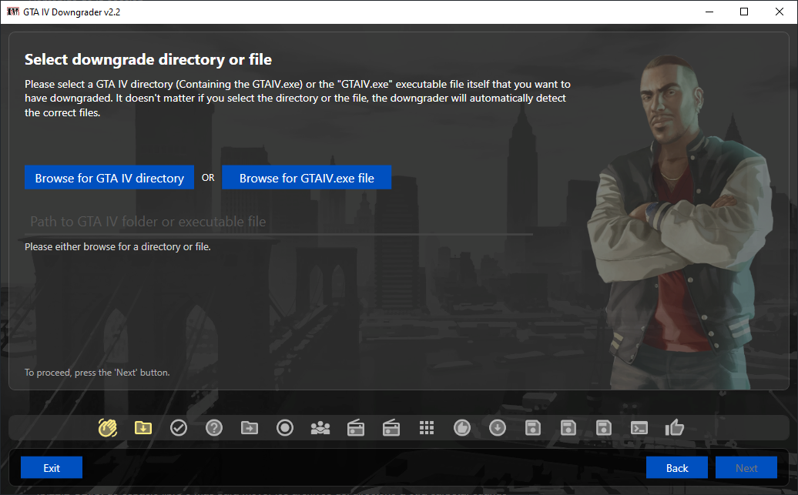
Task: Click the record circle step icon
Action: (285, 428)
